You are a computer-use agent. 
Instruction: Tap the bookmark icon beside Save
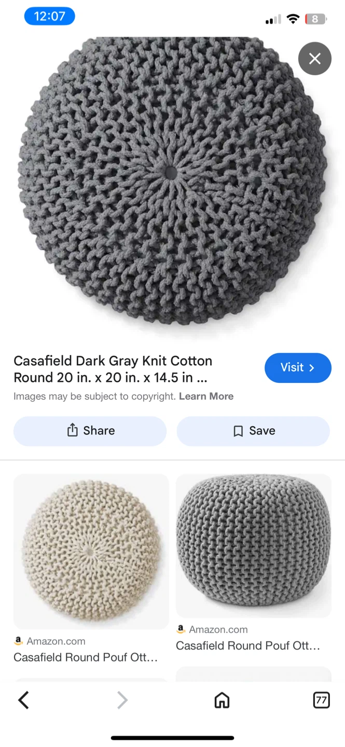(238, 431)
